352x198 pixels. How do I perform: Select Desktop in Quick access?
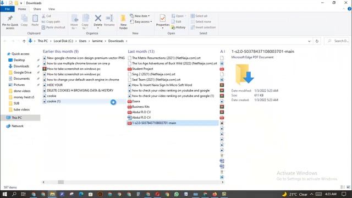(x=19, y=60)
